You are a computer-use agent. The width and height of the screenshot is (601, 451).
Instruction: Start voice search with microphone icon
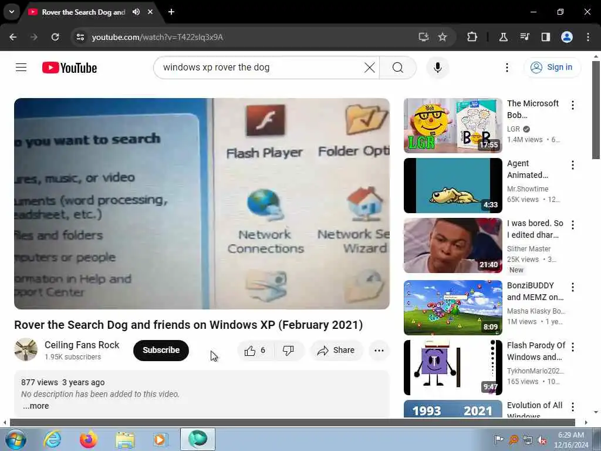[x=437, y=68]
